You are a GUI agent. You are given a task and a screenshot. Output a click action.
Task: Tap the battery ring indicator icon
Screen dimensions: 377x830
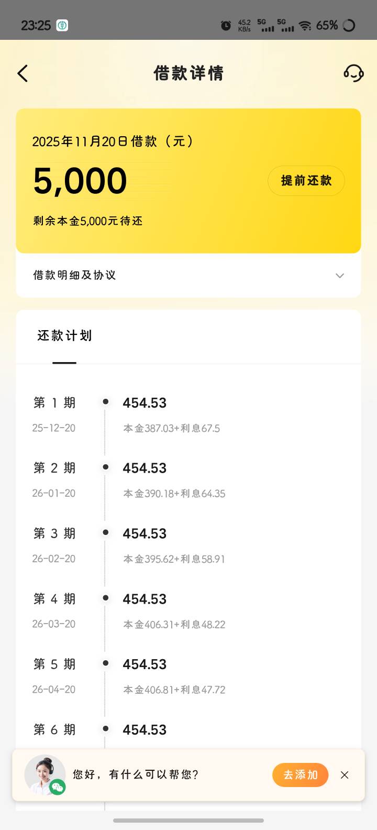click(349, 25)
